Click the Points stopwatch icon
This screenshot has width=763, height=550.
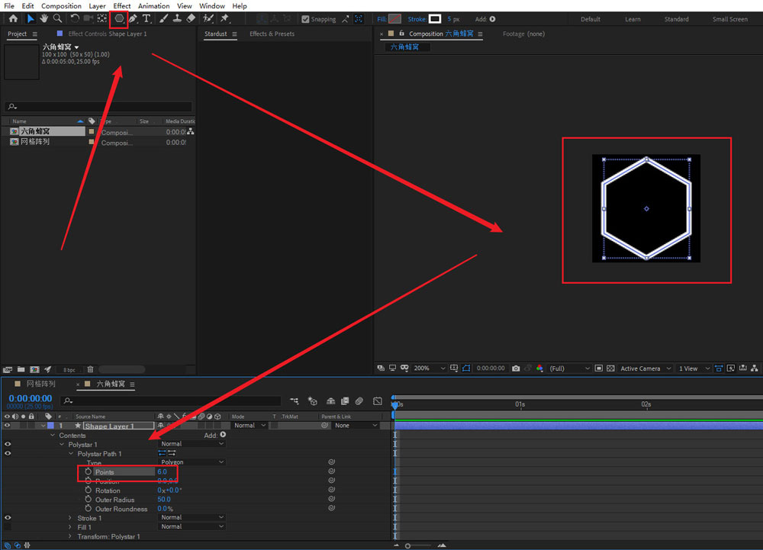tap(89, 472)
